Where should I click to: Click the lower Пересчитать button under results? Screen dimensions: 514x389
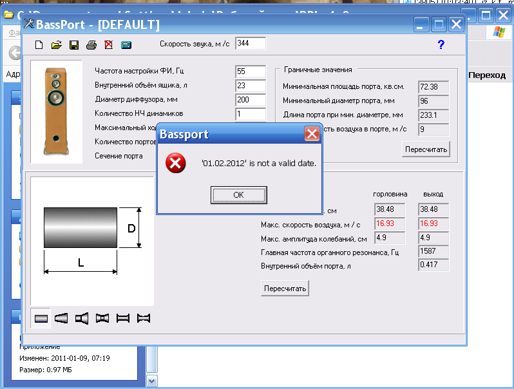point(285,289)
